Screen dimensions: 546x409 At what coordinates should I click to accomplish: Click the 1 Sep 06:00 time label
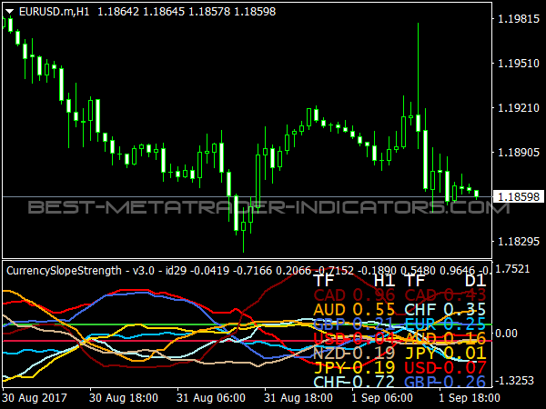382,397
